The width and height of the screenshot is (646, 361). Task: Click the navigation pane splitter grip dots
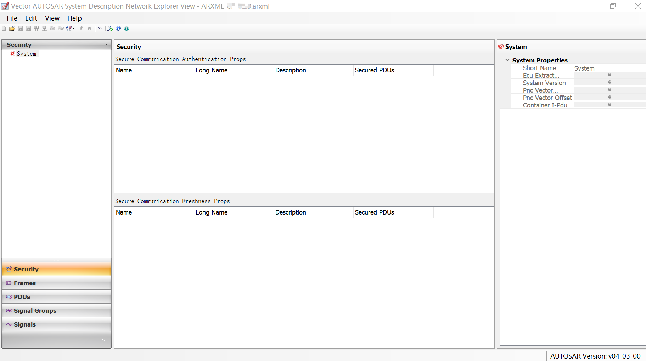tap(56, 260)
